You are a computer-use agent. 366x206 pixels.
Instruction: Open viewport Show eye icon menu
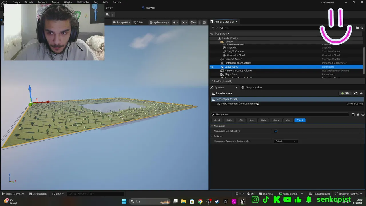[176, 22]
